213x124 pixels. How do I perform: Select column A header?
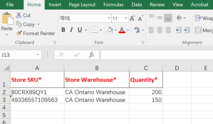click(x=37, y=68)
